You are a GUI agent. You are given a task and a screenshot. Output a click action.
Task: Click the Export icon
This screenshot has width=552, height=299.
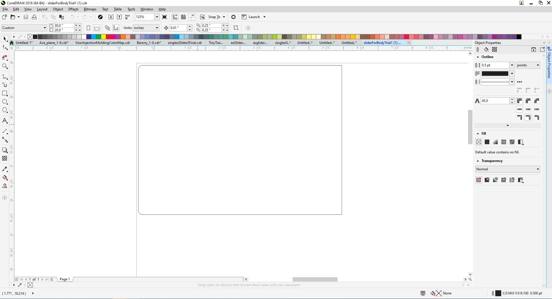coord(119,17)
